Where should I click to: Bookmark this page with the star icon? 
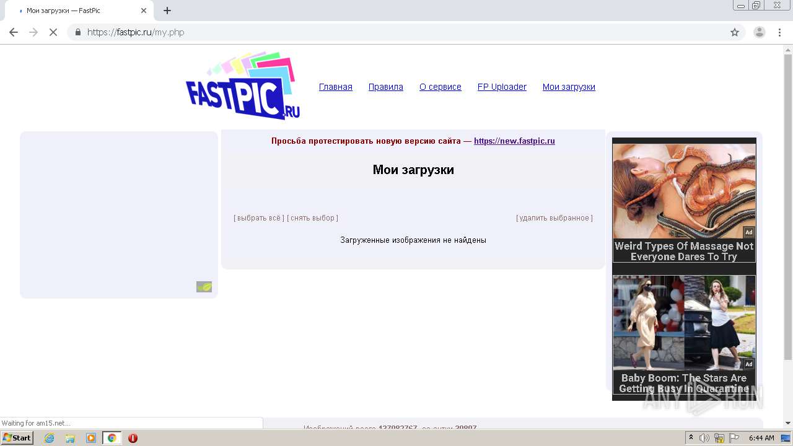coord(735,32)
